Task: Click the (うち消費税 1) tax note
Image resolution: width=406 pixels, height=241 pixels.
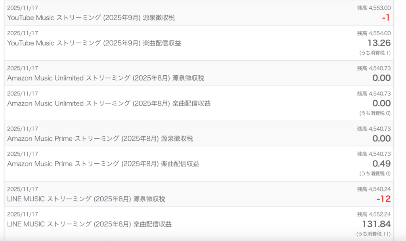Action: (x=375, y=53)
